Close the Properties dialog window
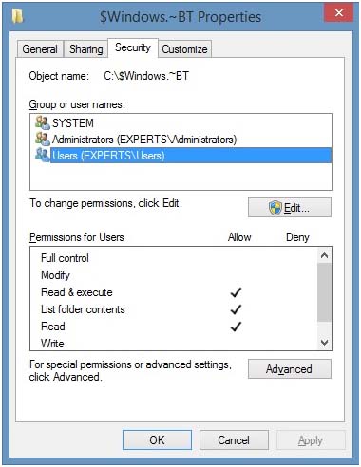Viewport: 361px width, 467px height. 339,13
